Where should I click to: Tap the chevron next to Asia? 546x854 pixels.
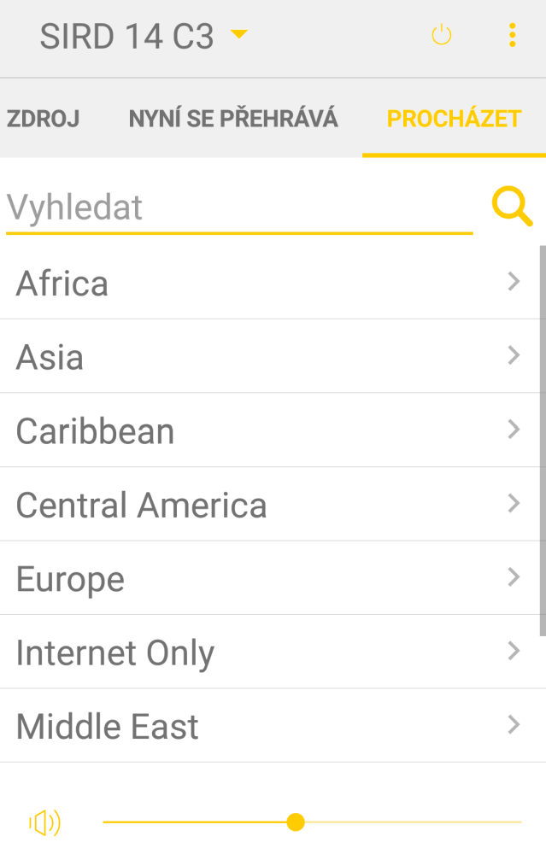[514, 355]
